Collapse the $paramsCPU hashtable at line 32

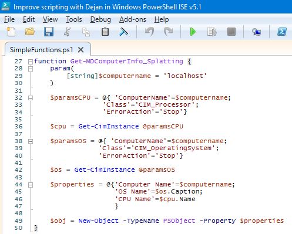[x=31, y=98]
